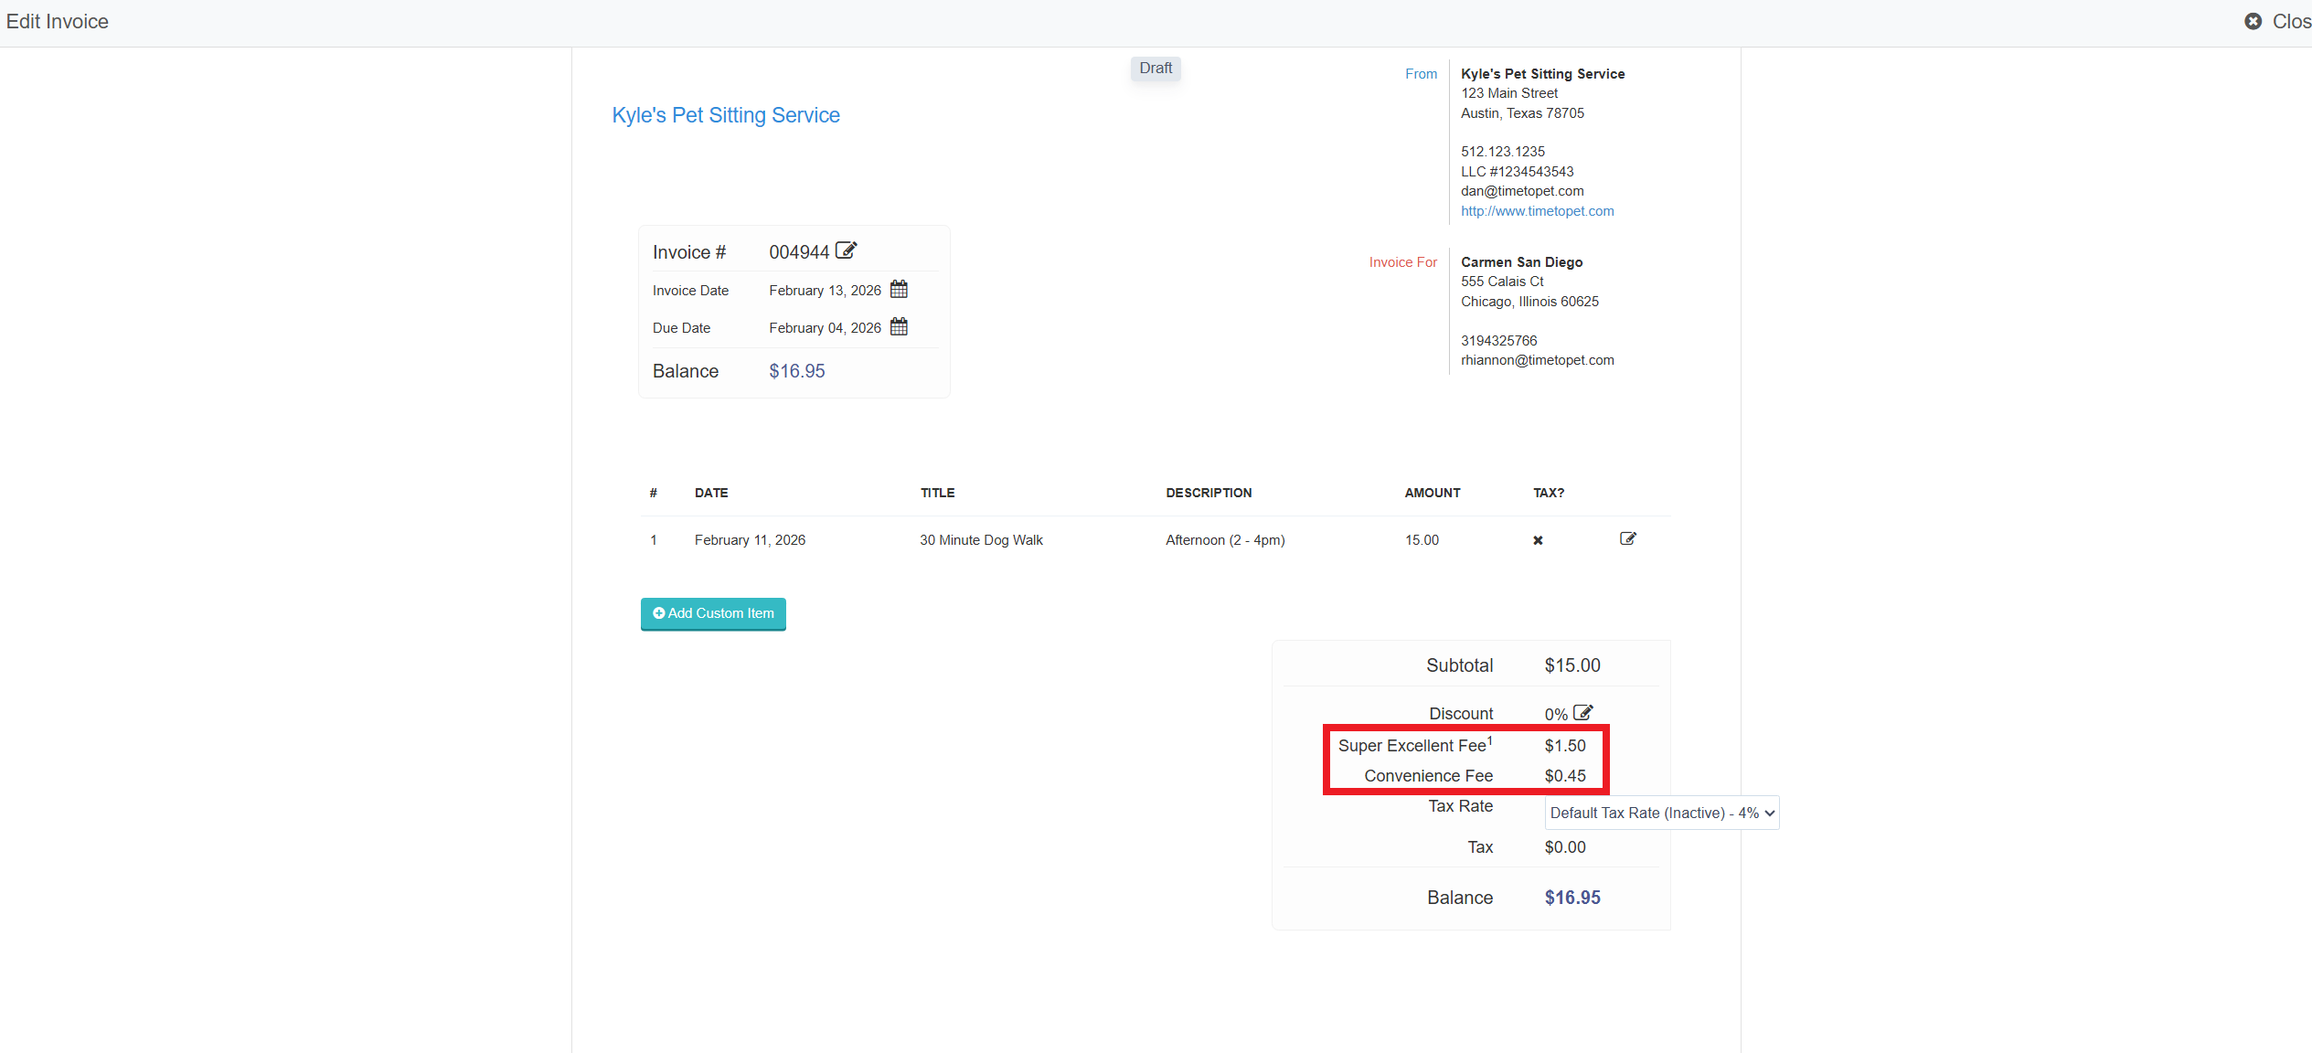Click the Convenience Fee amount $0.45
Viewport: 2312px width, 1053px height.
(x=1565, y=776)
